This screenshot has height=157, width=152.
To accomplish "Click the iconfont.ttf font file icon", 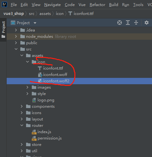I will 40,68.
